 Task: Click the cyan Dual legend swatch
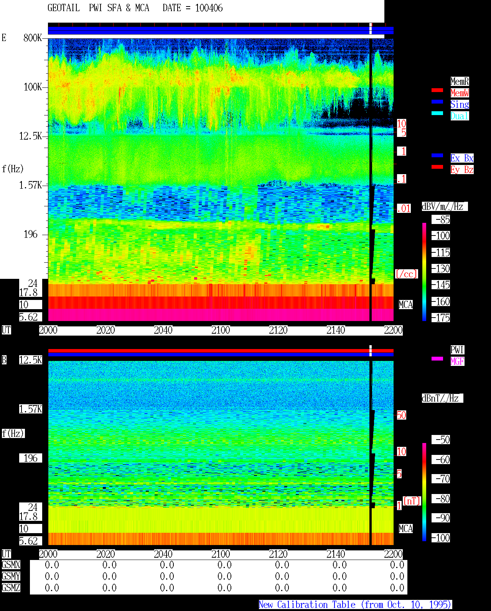click(437, 113)
